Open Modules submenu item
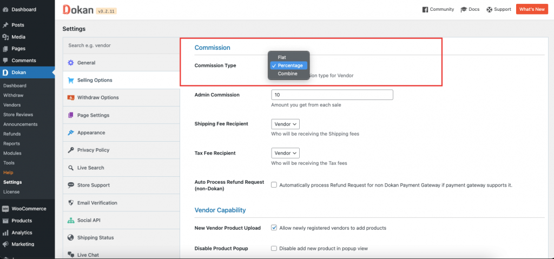554x259 pixels. (12, 154)
